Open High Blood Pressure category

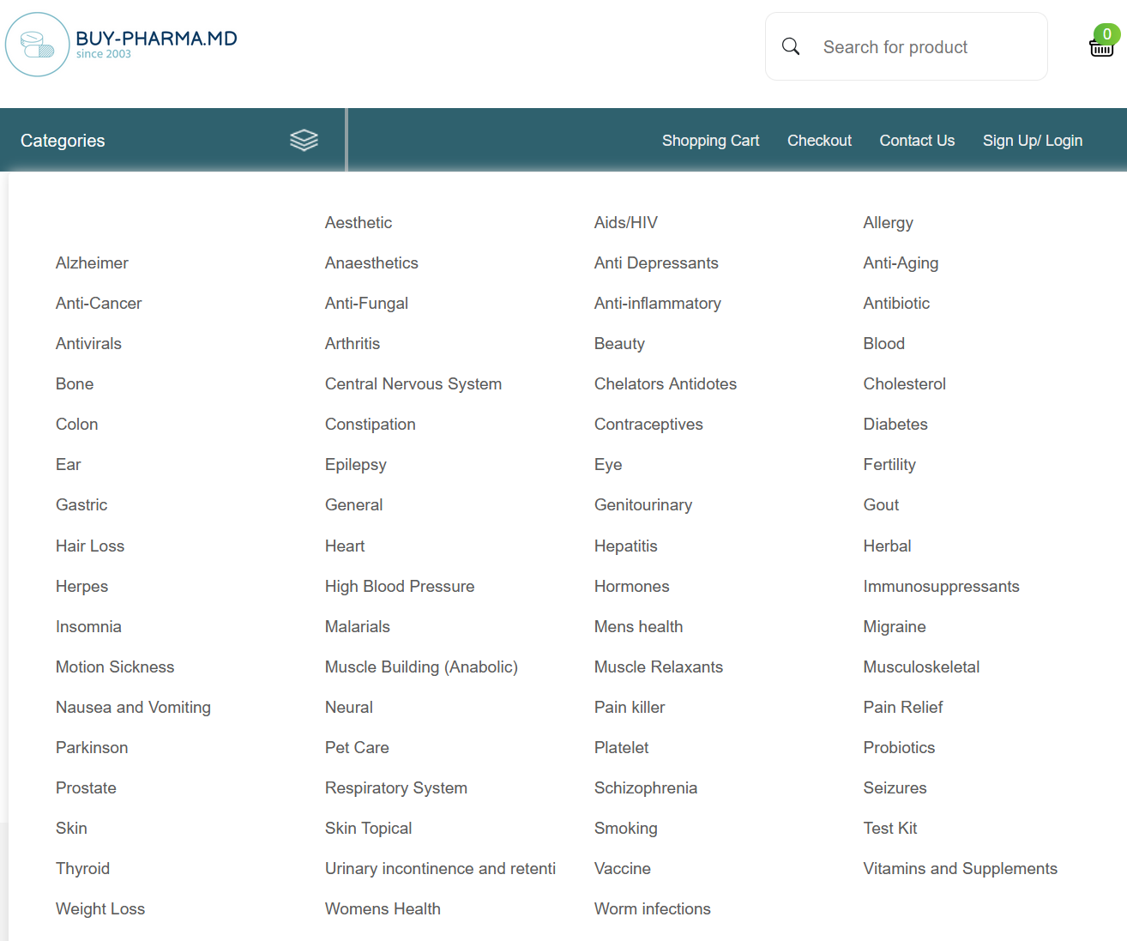(400, 587)
